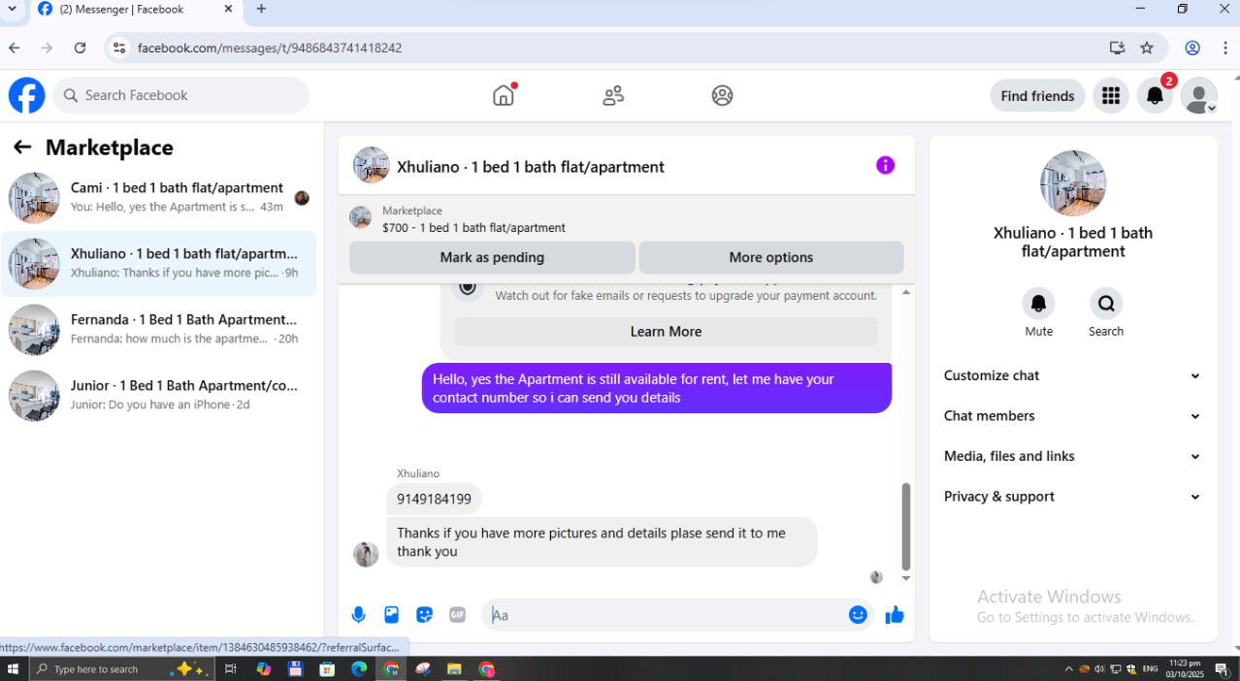The image size is (1240, 681).
Task: Open Chrome profile icon in toolbar
Action: 1192,48
